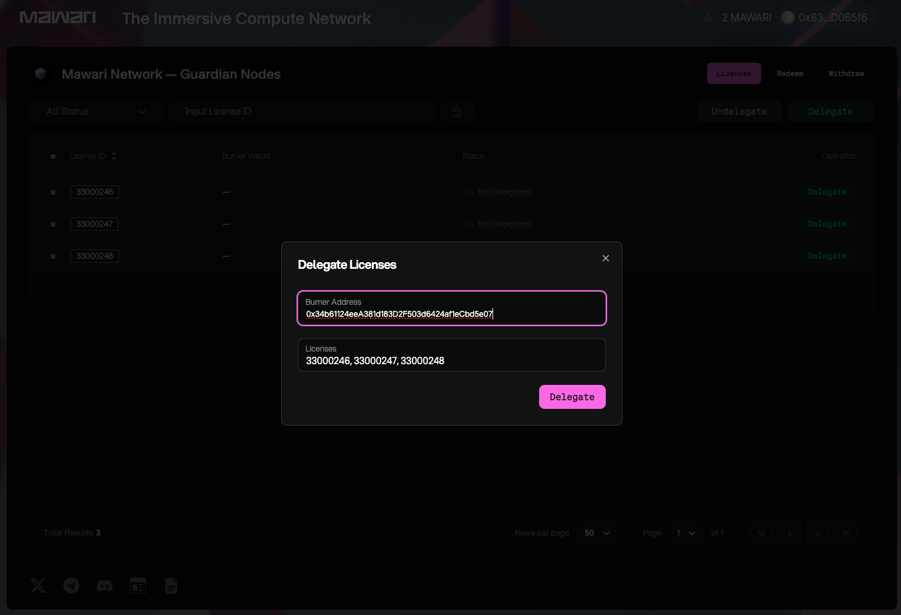Screen dimensions: 901x615
Task: Expand the All Status dropdown
Action: coord(96,111)
